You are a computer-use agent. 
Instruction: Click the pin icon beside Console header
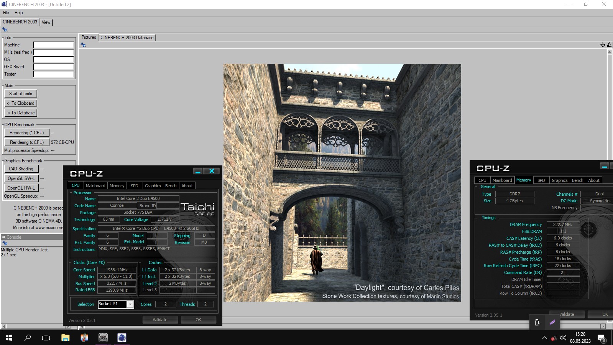click(5, 243)
